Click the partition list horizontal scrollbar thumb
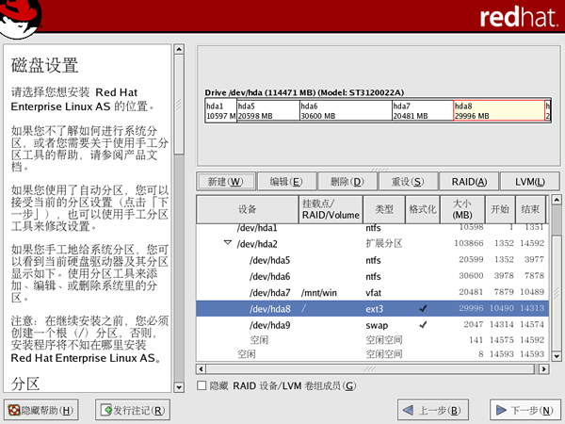 click(x=370, y=368)
